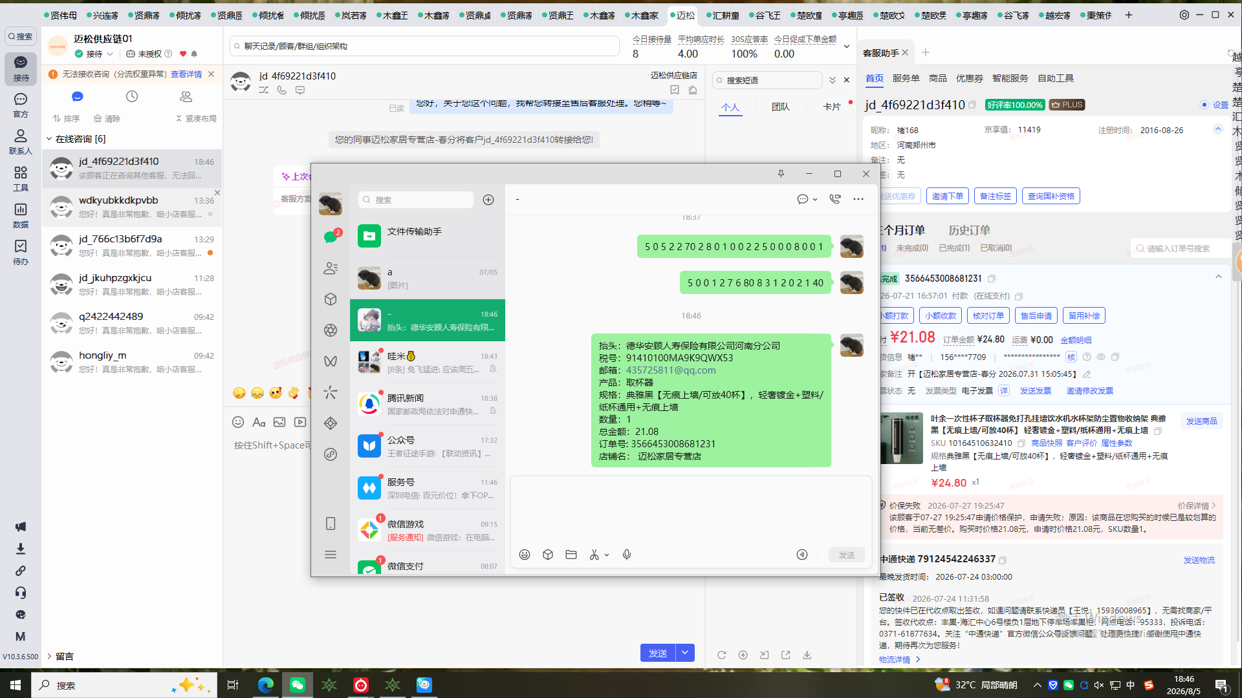Open the font Aa formatting in JD chat
Image resolution: width=1242 pixels, height=698 pixels.
click(259, 422)
